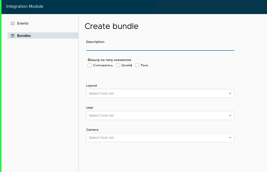Open the Layout "Select from list" field
This screenshot has height=172, width=267.
[156, 93]
